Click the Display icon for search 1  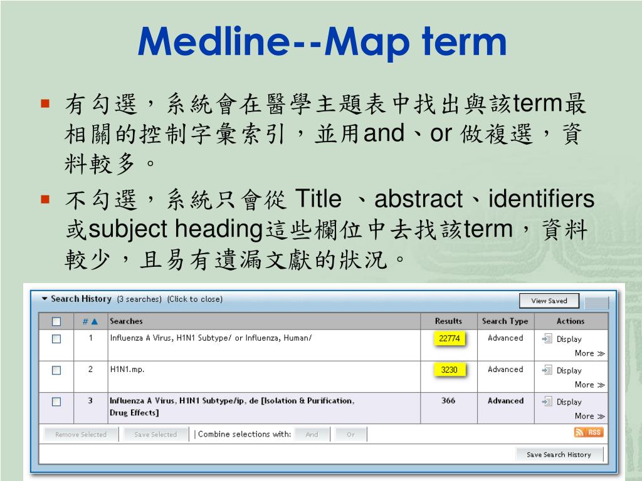pos(547,338)
